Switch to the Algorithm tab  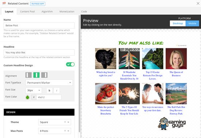click(47, 11)
